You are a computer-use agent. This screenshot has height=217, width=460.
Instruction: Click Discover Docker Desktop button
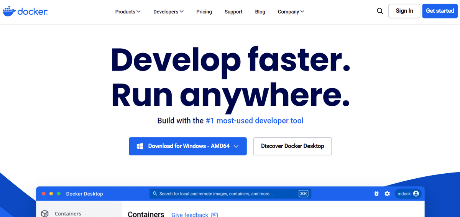click(x=292, y=146)
